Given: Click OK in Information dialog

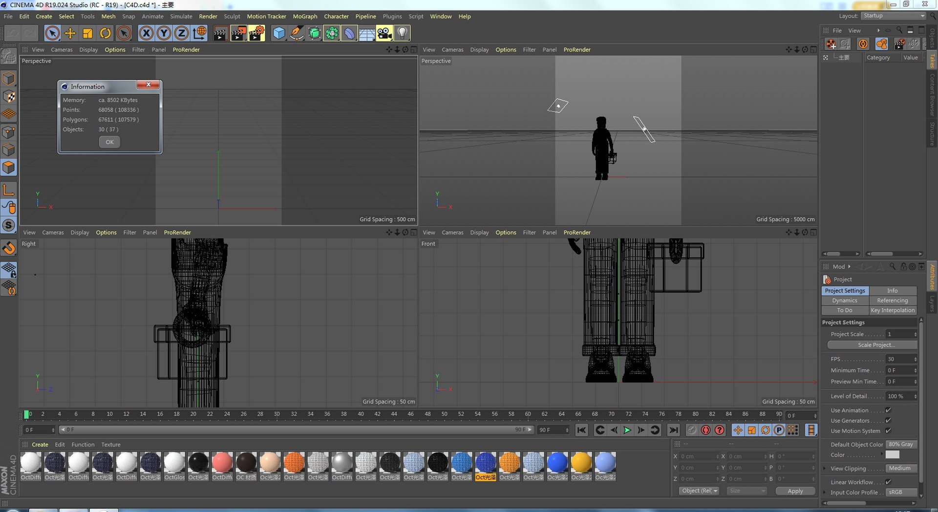Looking at the screenshot, I should coord(109,142).
